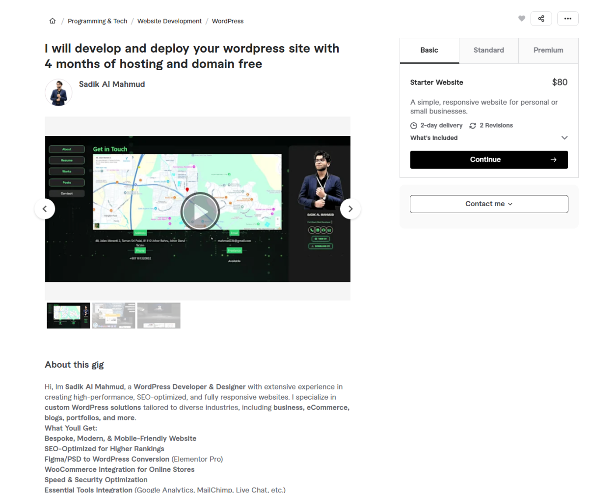Play the gig preview video
The width and height of the screenshot is (589, 493).
click(200, 212)
